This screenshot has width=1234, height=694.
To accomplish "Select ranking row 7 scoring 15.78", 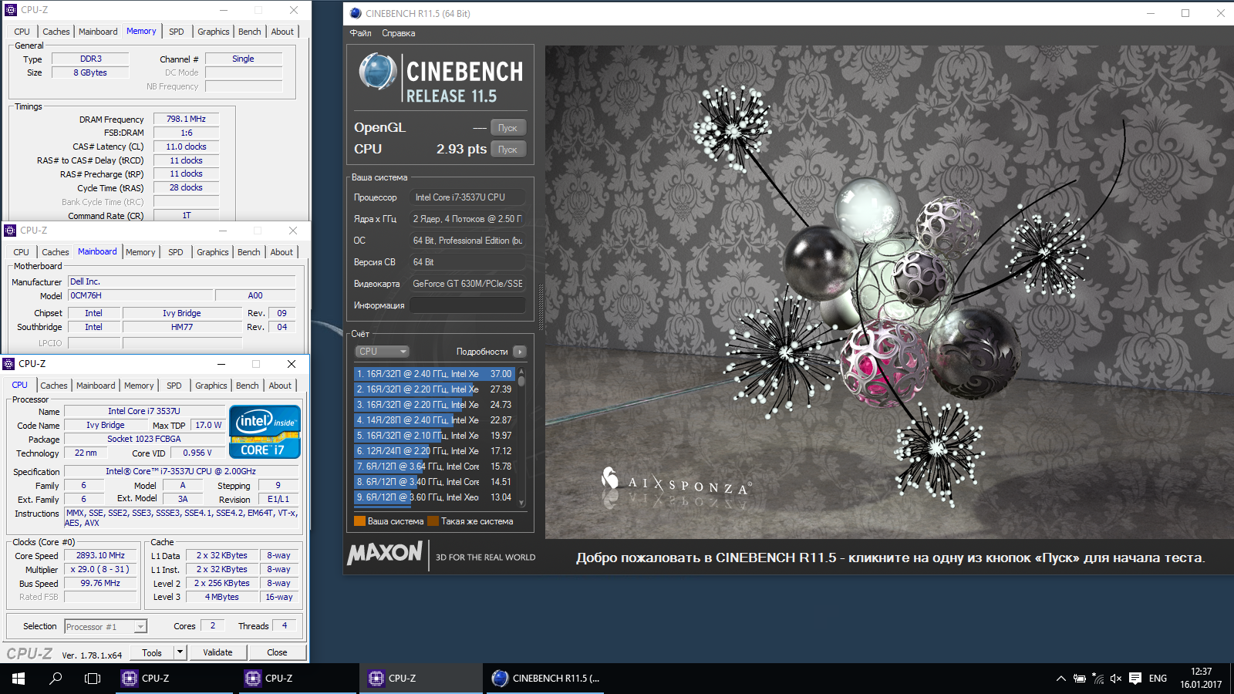I will tap(434, 467).
